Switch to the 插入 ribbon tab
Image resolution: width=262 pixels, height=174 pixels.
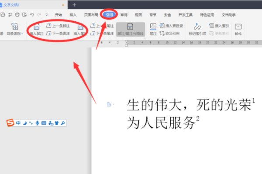[x=73, y=15]
